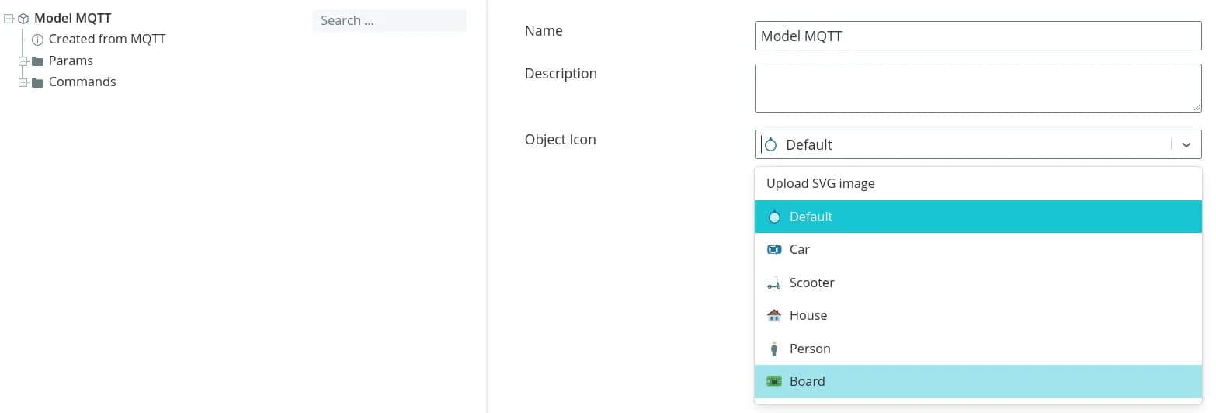
Task: Choose Upload SVG image option
Action: (x=820, y=183)
